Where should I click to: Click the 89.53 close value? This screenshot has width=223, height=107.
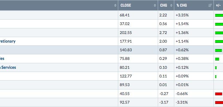(125, 85)
